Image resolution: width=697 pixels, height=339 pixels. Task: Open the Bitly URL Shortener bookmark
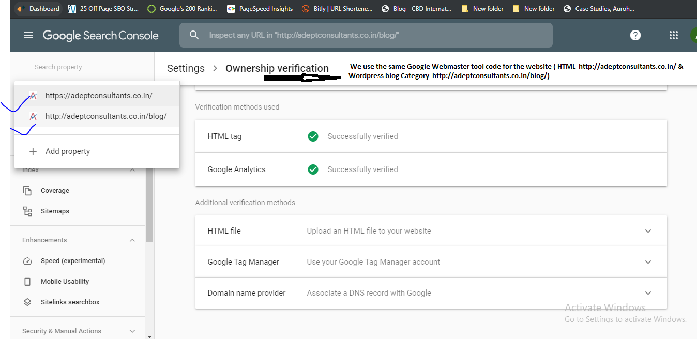tap(337, 9)
